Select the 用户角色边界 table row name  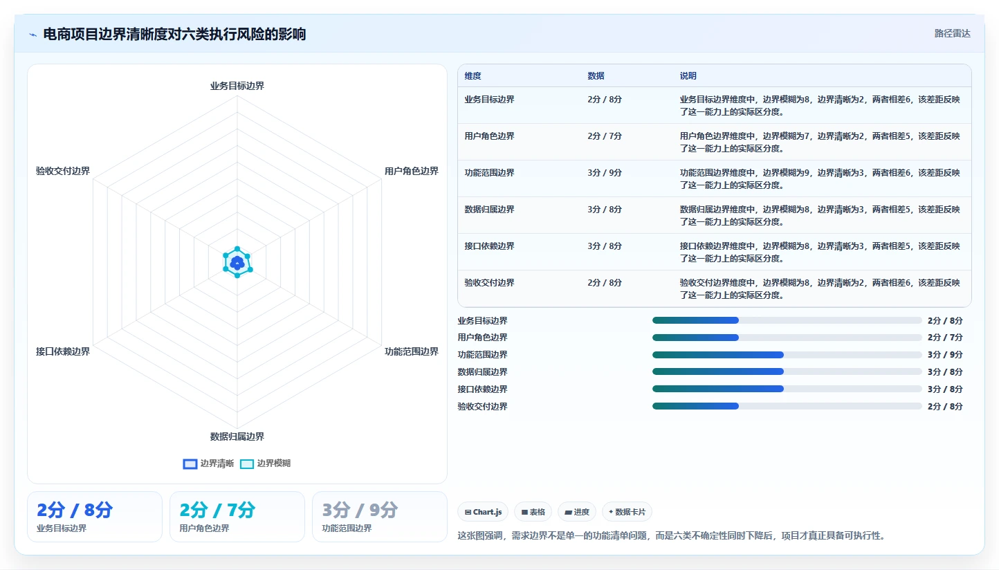(490, 136)
